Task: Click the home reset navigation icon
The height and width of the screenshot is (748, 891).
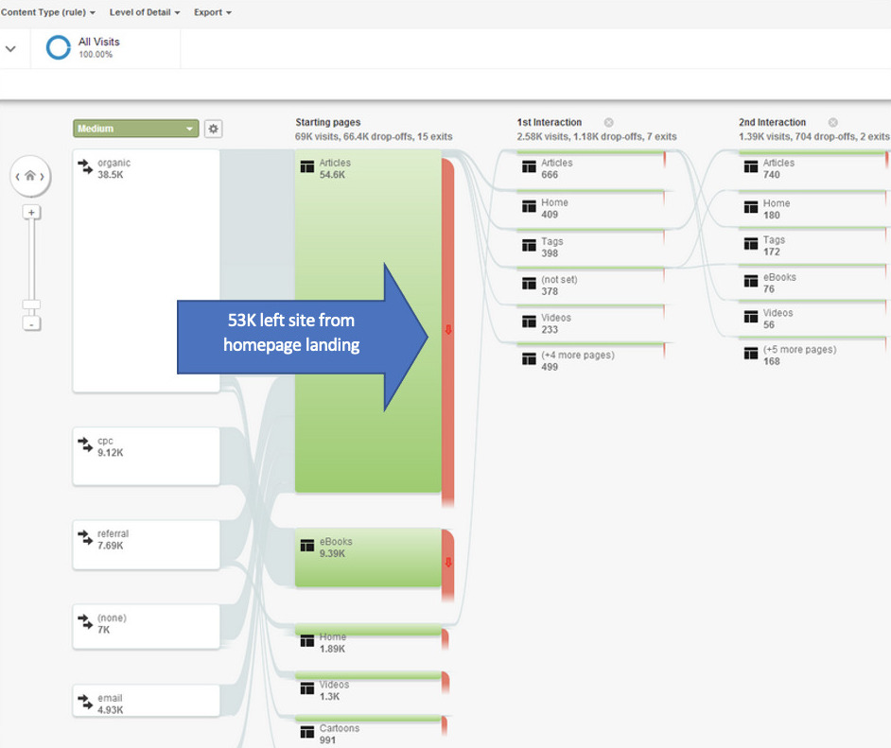Action: click(30, 176)
